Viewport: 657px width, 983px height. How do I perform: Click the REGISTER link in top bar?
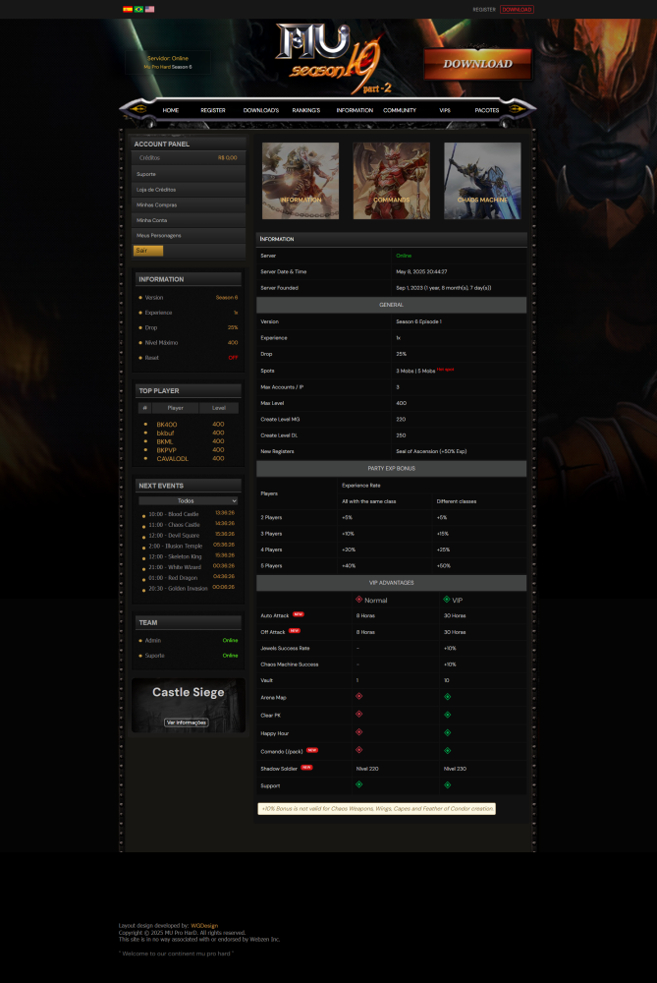point(484,10)
